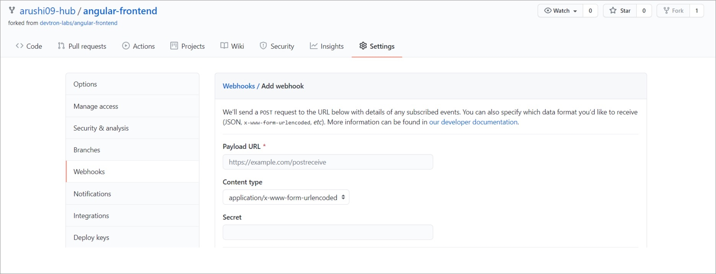Go to the Actions tab
This screenshot has height=274, width=716.
point(139,46)
